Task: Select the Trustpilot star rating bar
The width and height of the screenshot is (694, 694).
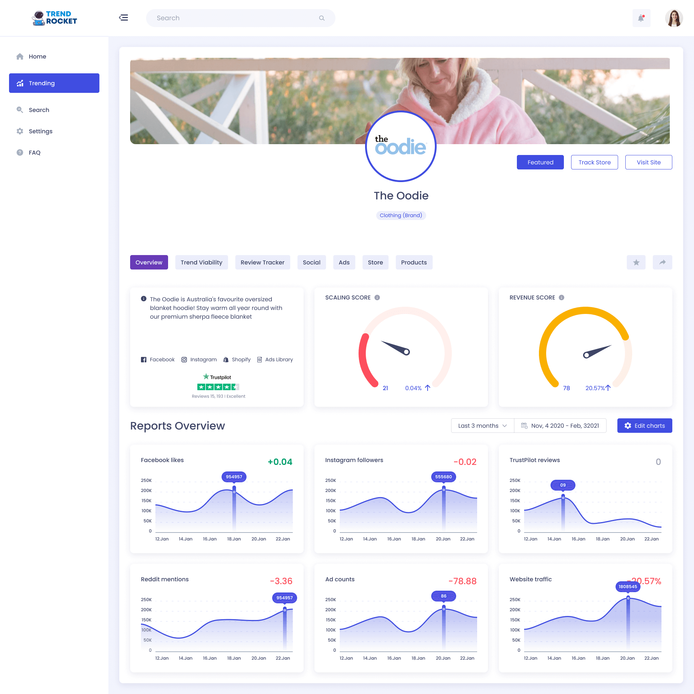Action: pyautogui.click(x=218, y=387)
